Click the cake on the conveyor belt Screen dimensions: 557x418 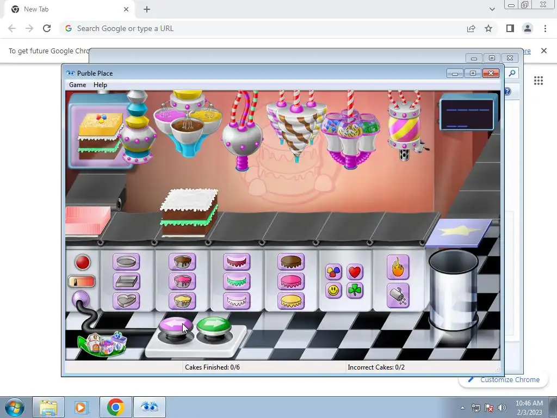tap(189, 212)
